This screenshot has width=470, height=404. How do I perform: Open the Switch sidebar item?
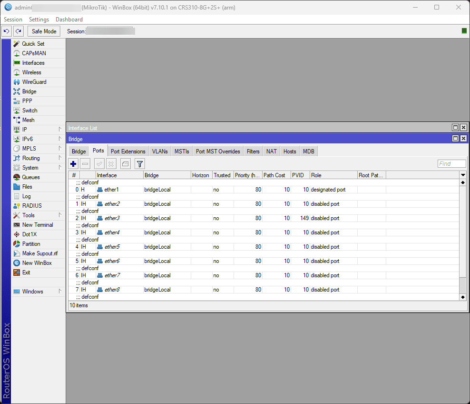(29, 111)
